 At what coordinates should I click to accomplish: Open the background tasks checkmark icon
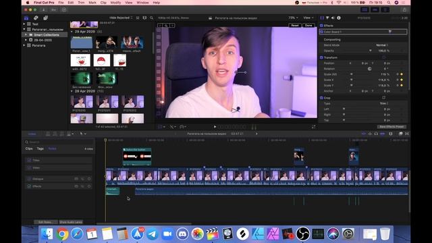[x=64, y=9]
